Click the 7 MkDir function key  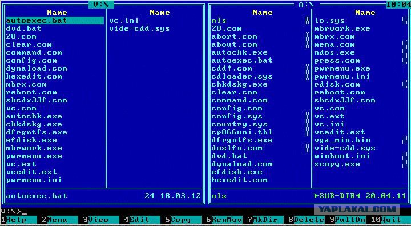(x=265, y=220)
